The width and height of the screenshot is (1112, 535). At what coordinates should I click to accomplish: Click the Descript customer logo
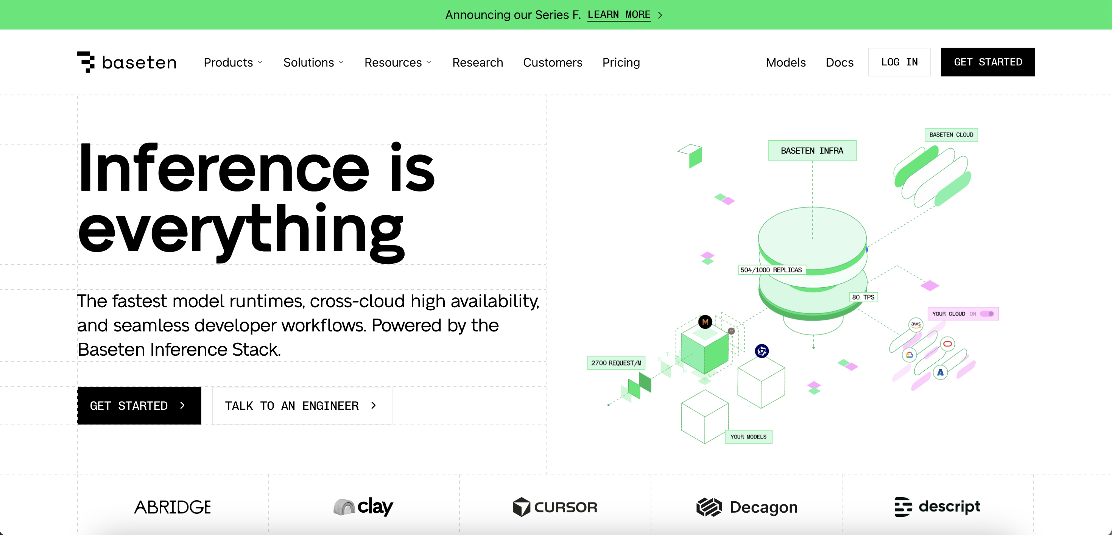click(938, 507)
